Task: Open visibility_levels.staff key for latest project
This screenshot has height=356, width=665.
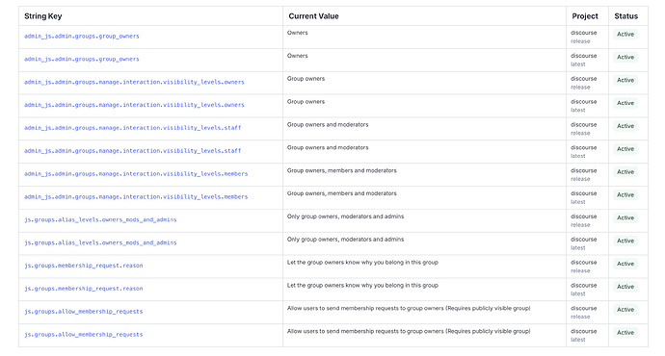Action: tap(132, 150)
